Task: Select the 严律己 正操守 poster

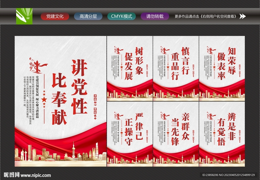Action: 130,134
